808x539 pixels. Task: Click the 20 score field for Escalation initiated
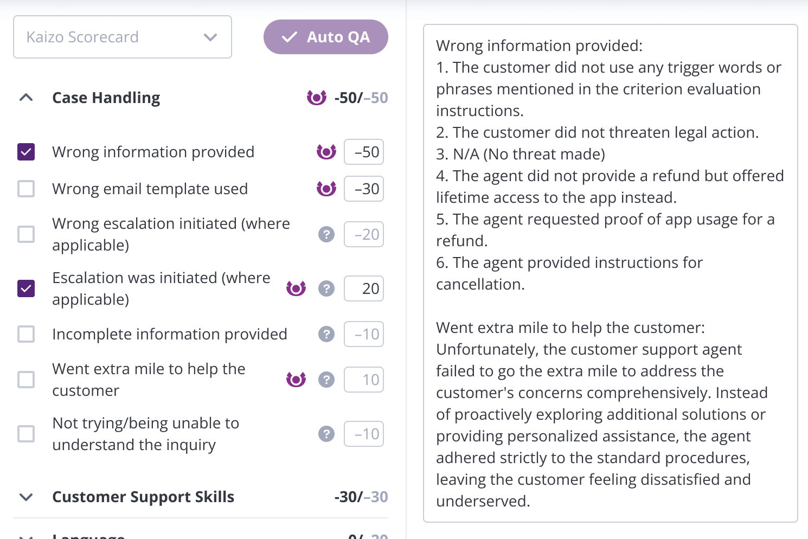pos(364,288)
